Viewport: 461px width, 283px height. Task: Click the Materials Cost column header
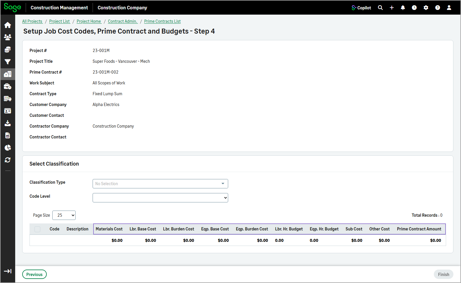pos(109,229)
